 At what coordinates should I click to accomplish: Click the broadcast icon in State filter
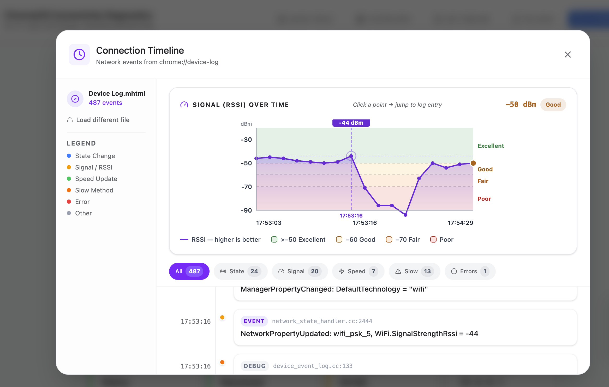pos(223,271)
